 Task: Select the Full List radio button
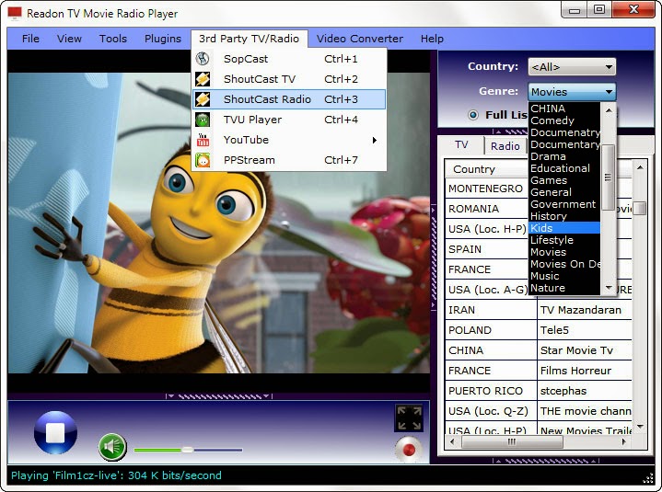click(x=473, y=115)
